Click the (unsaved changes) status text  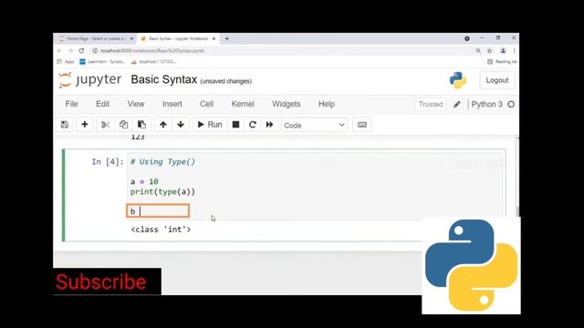point(225,81)
